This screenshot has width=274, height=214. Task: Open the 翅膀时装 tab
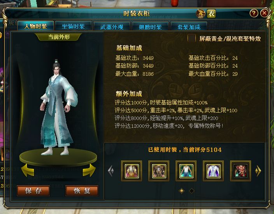pyautogui.click(x=150, y=27)
